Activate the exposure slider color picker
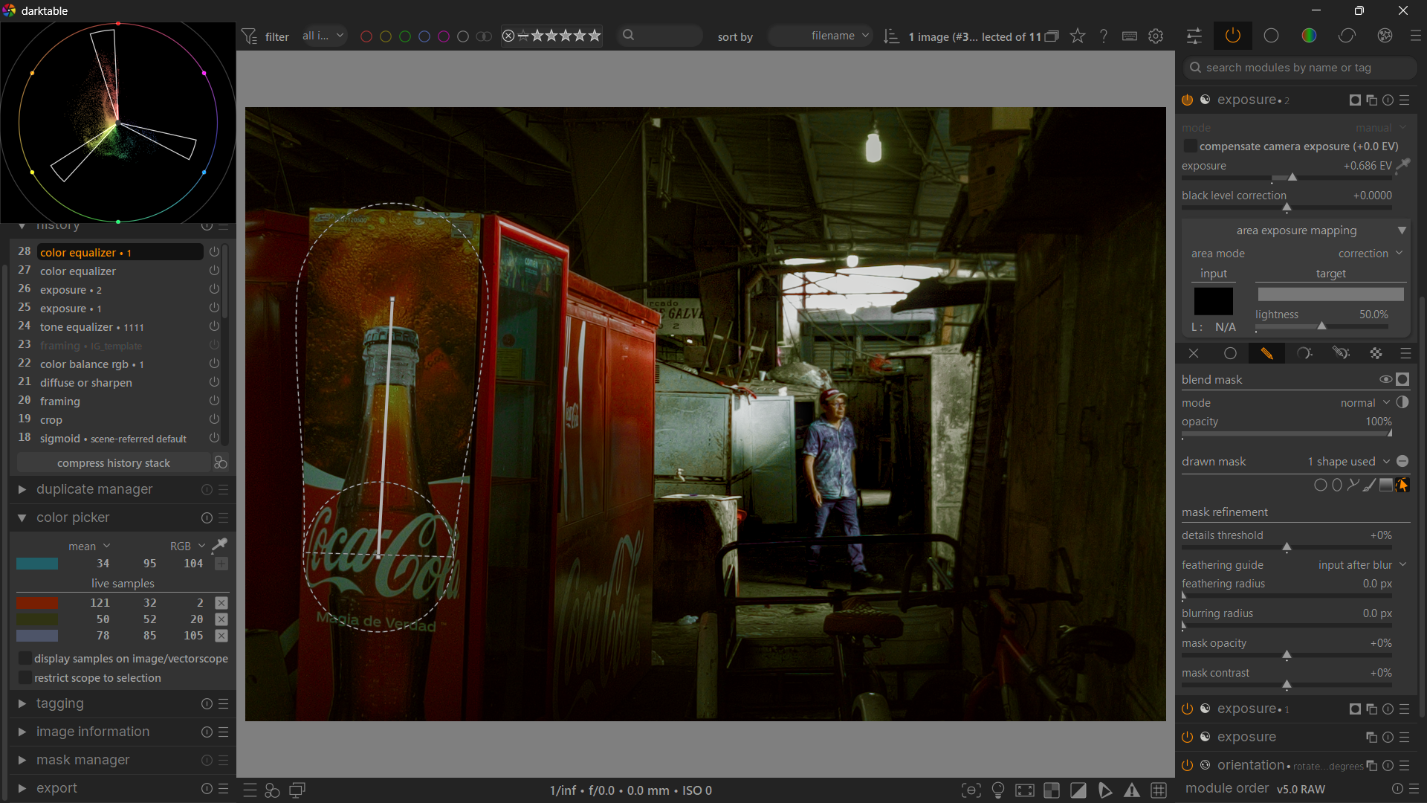The width and height of the screenshot is (1427, 803). click(1403, 165)
